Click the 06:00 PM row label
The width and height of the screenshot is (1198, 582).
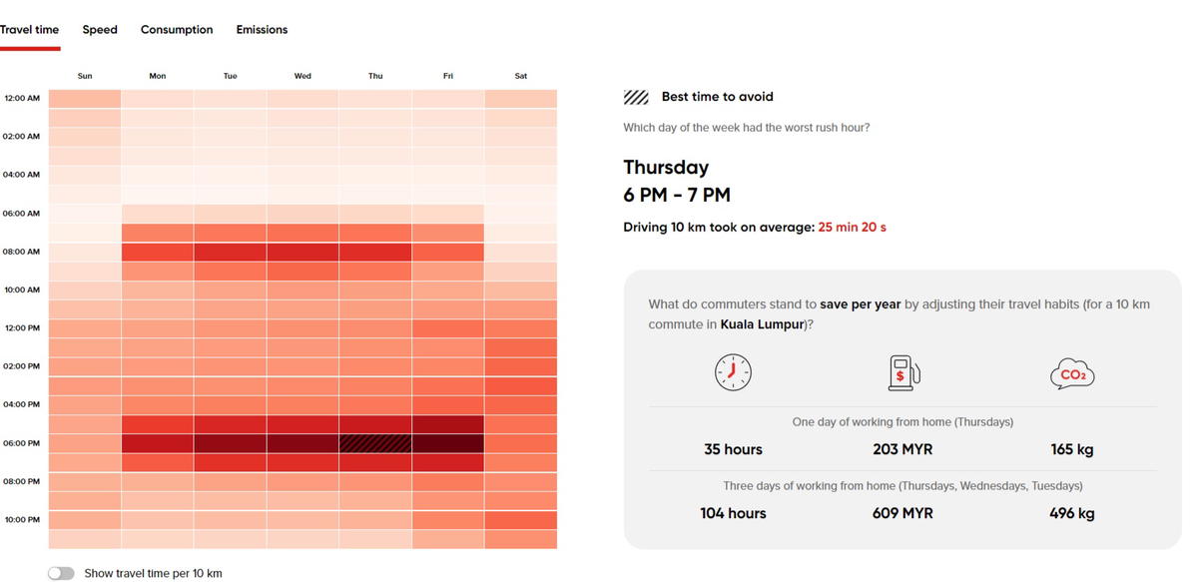(x=21, y=443)
